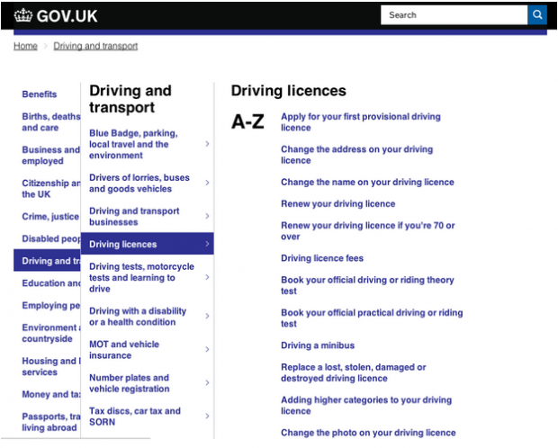Image resolution: width=558 pixels, height=448 pixels.
Task: Expand chevron beside Number plates and vehicle registration
Action: (207, 383)
